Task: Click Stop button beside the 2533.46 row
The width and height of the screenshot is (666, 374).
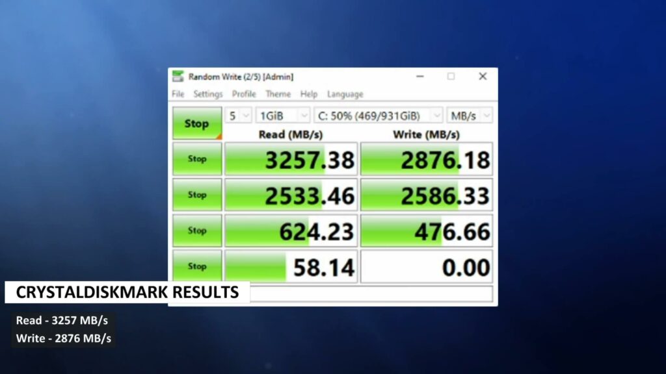Action: click(x=197, y=195)
